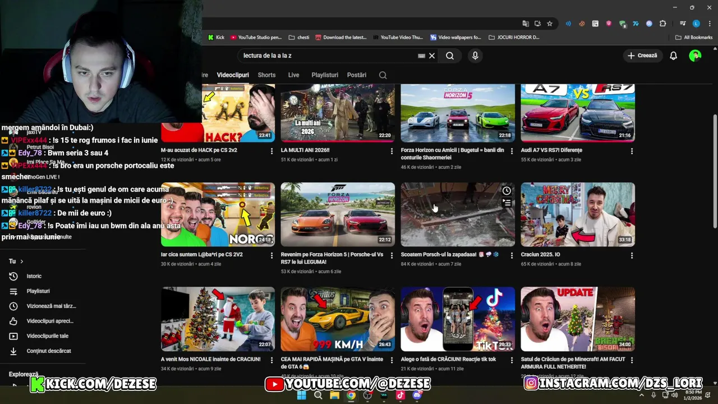The height and width of the screenshot is (404, 718).
Task: Open the video title LA MULTI ANI 2026!!
Action: 305,150
